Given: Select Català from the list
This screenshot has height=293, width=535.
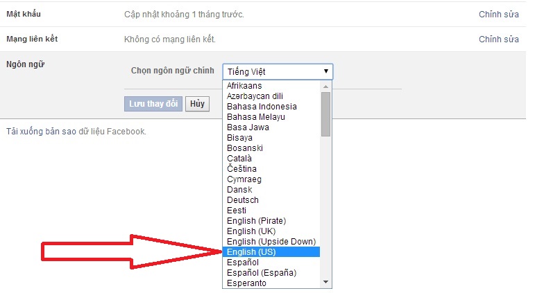Looking at the screenshot, I should click(271, 159).
